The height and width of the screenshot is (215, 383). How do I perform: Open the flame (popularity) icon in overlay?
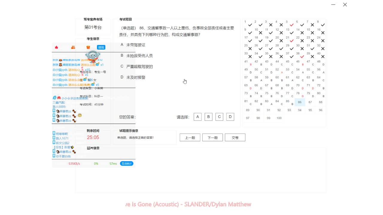click(x=56, y=47)
